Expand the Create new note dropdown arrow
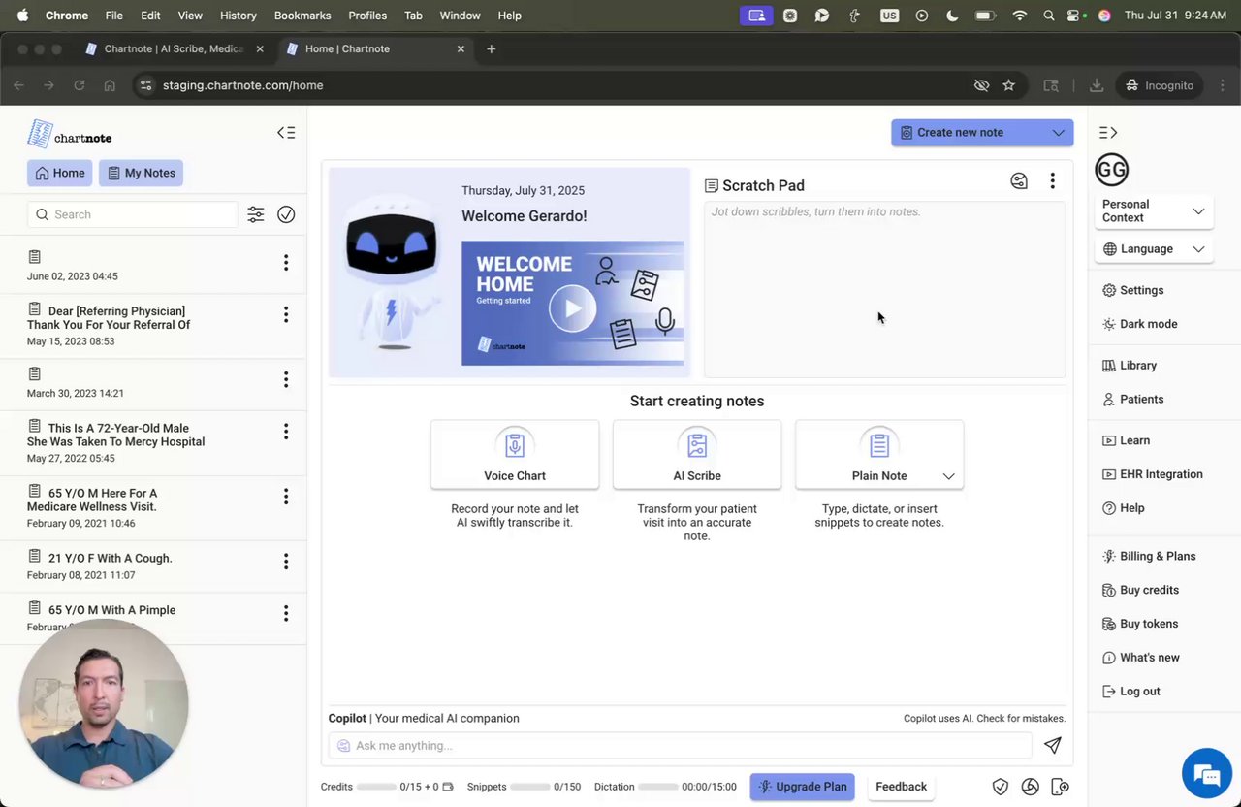The height and width of the screenshot is (807, 1241). tap(1058, 133)
